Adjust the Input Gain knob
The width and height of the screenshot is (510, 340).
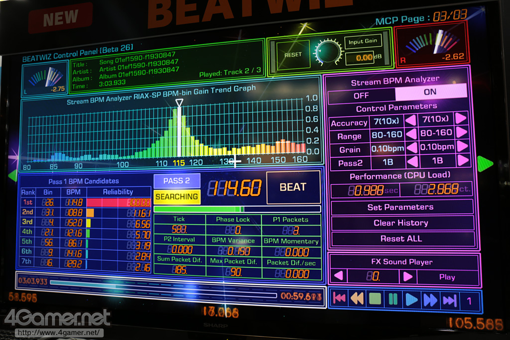coord(329,52)
